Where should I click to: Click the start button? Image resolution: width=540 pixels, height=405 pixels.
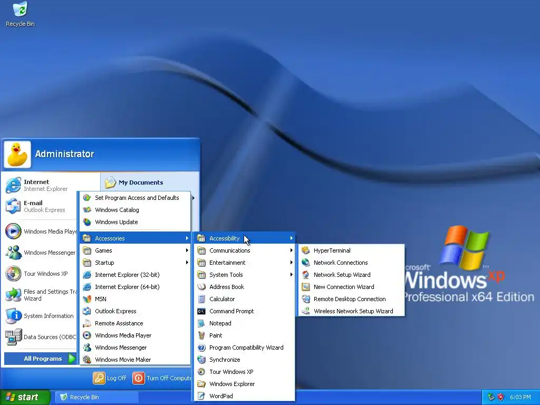tap(25, 397)
